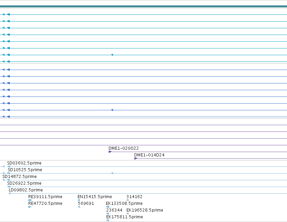Screen dimensions: 287x222
Task: Click the EN15415.5prime label
Action: (95, 197)
